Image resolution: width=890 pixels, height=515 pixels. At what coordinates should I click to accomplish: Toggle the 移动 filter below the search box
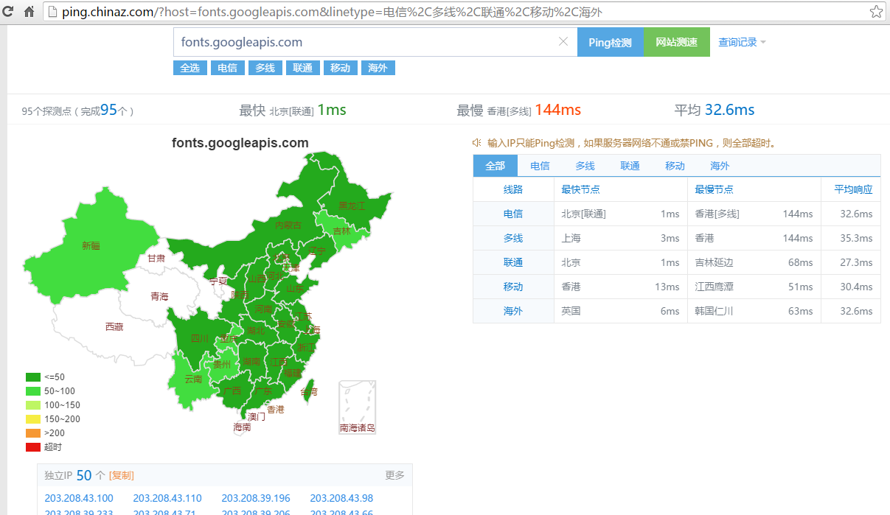point(340,68)
